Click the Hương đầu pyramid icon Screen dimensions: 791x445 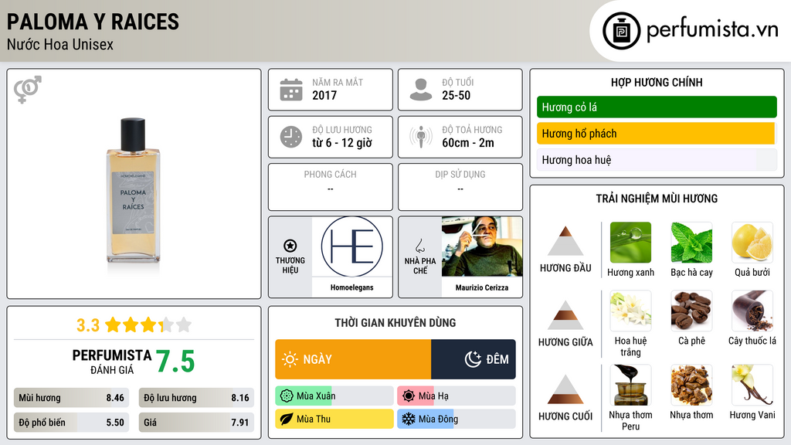tap(565, 241)
